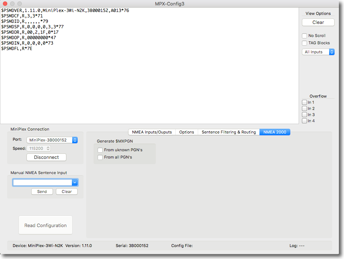Screen dimensions: 344x259
Task: Check the Overflow In 3 box
Action: pos(304,115)
